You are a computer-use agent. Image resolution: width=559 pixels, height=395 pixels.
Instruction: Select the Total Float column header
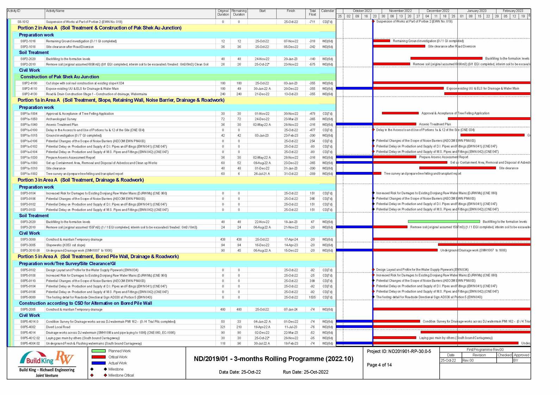pyautogui.click(x=312, y=14)
